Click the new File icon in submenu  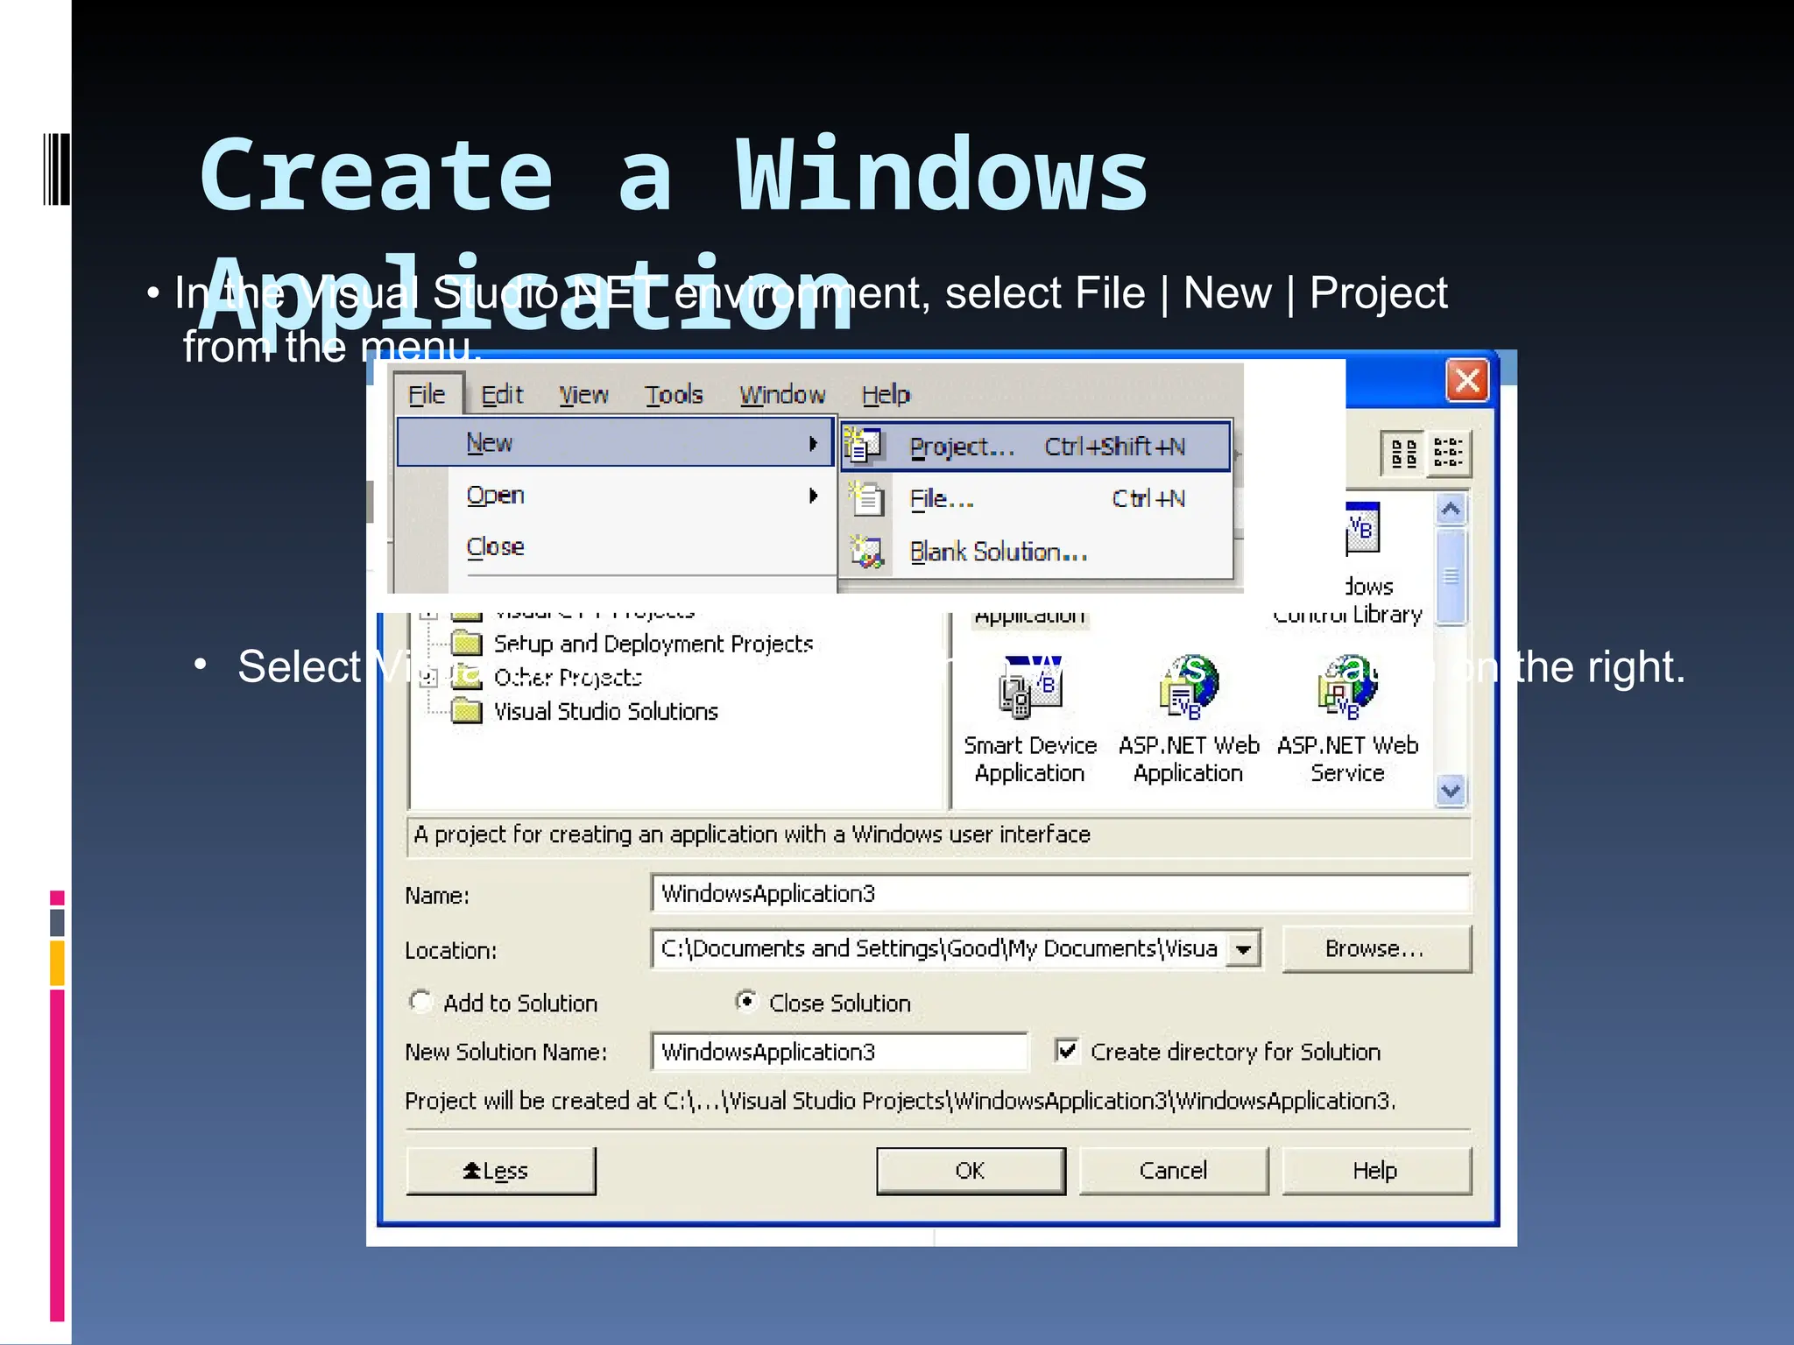click(866, 499)
